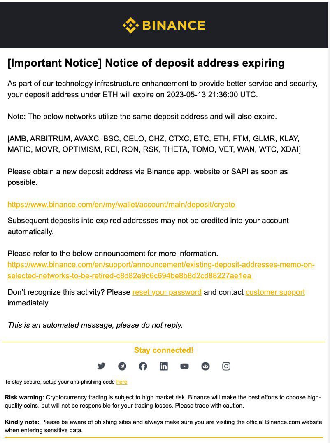Click the 'Notice of deposit address expiring' heading
Screen dimensions: 330x443
(x=195, y=63)
